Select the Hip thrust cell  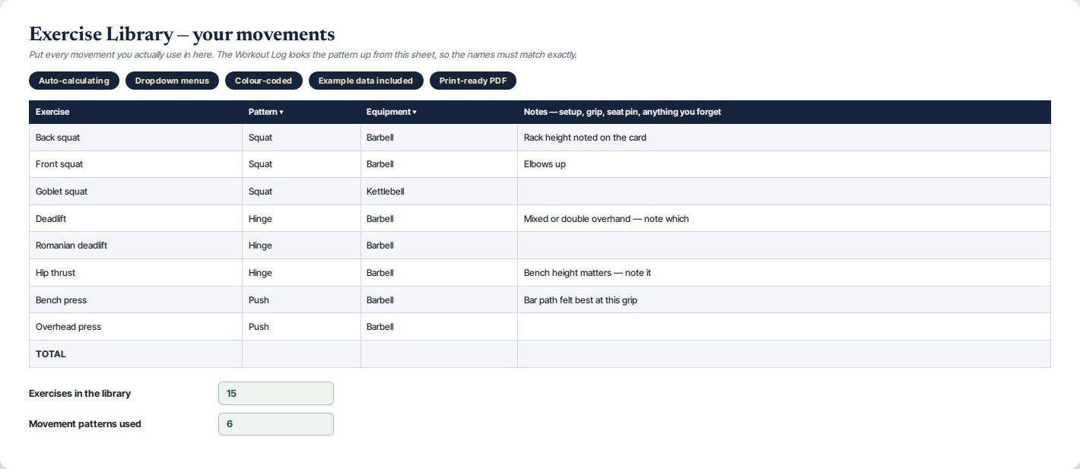(x=135, y=273)
